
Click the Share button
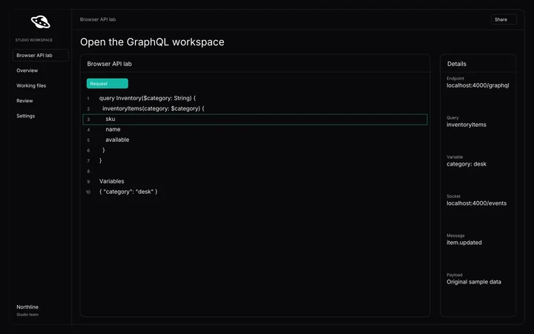point(504,19)
